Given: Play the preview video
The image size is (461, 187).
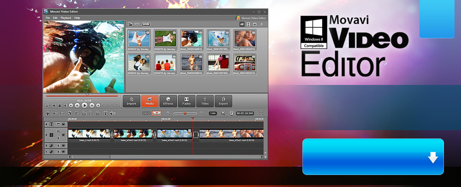Looking at the screenshot, I should coord(84,105).
